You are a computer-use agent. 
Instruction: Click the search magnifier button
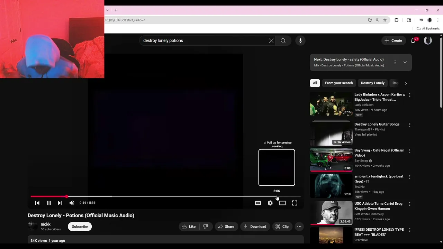283,40
